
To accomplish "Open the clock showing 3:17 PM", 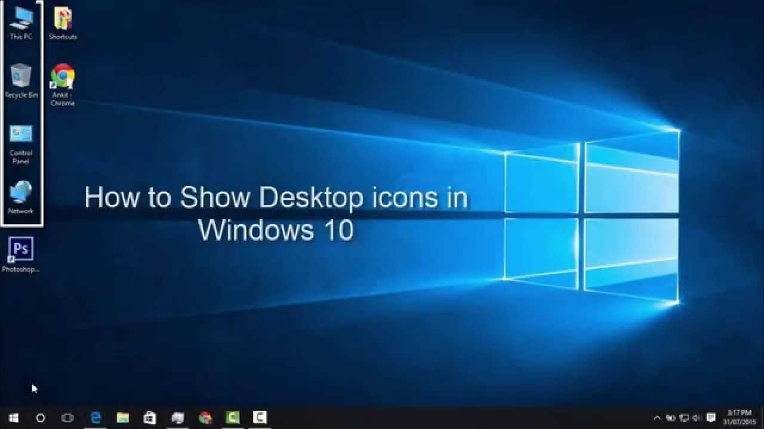I will (740, 418).
